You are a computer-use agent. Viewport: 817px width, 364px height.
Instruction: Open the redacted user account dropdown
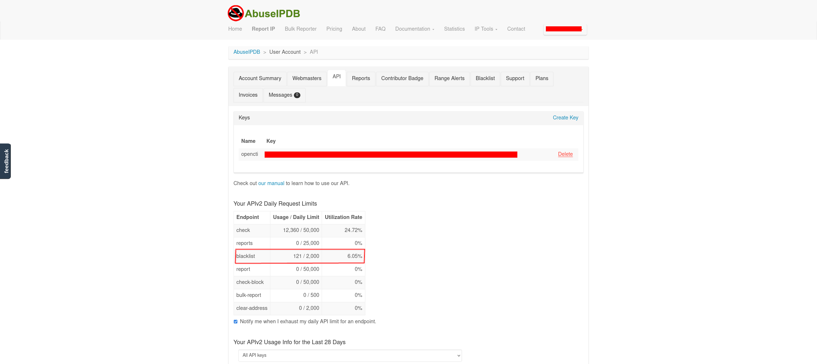(x=565, y=29)
